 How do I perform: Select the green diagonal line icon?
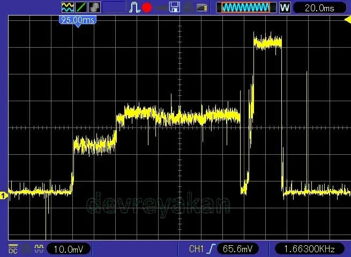click(81, 7)
